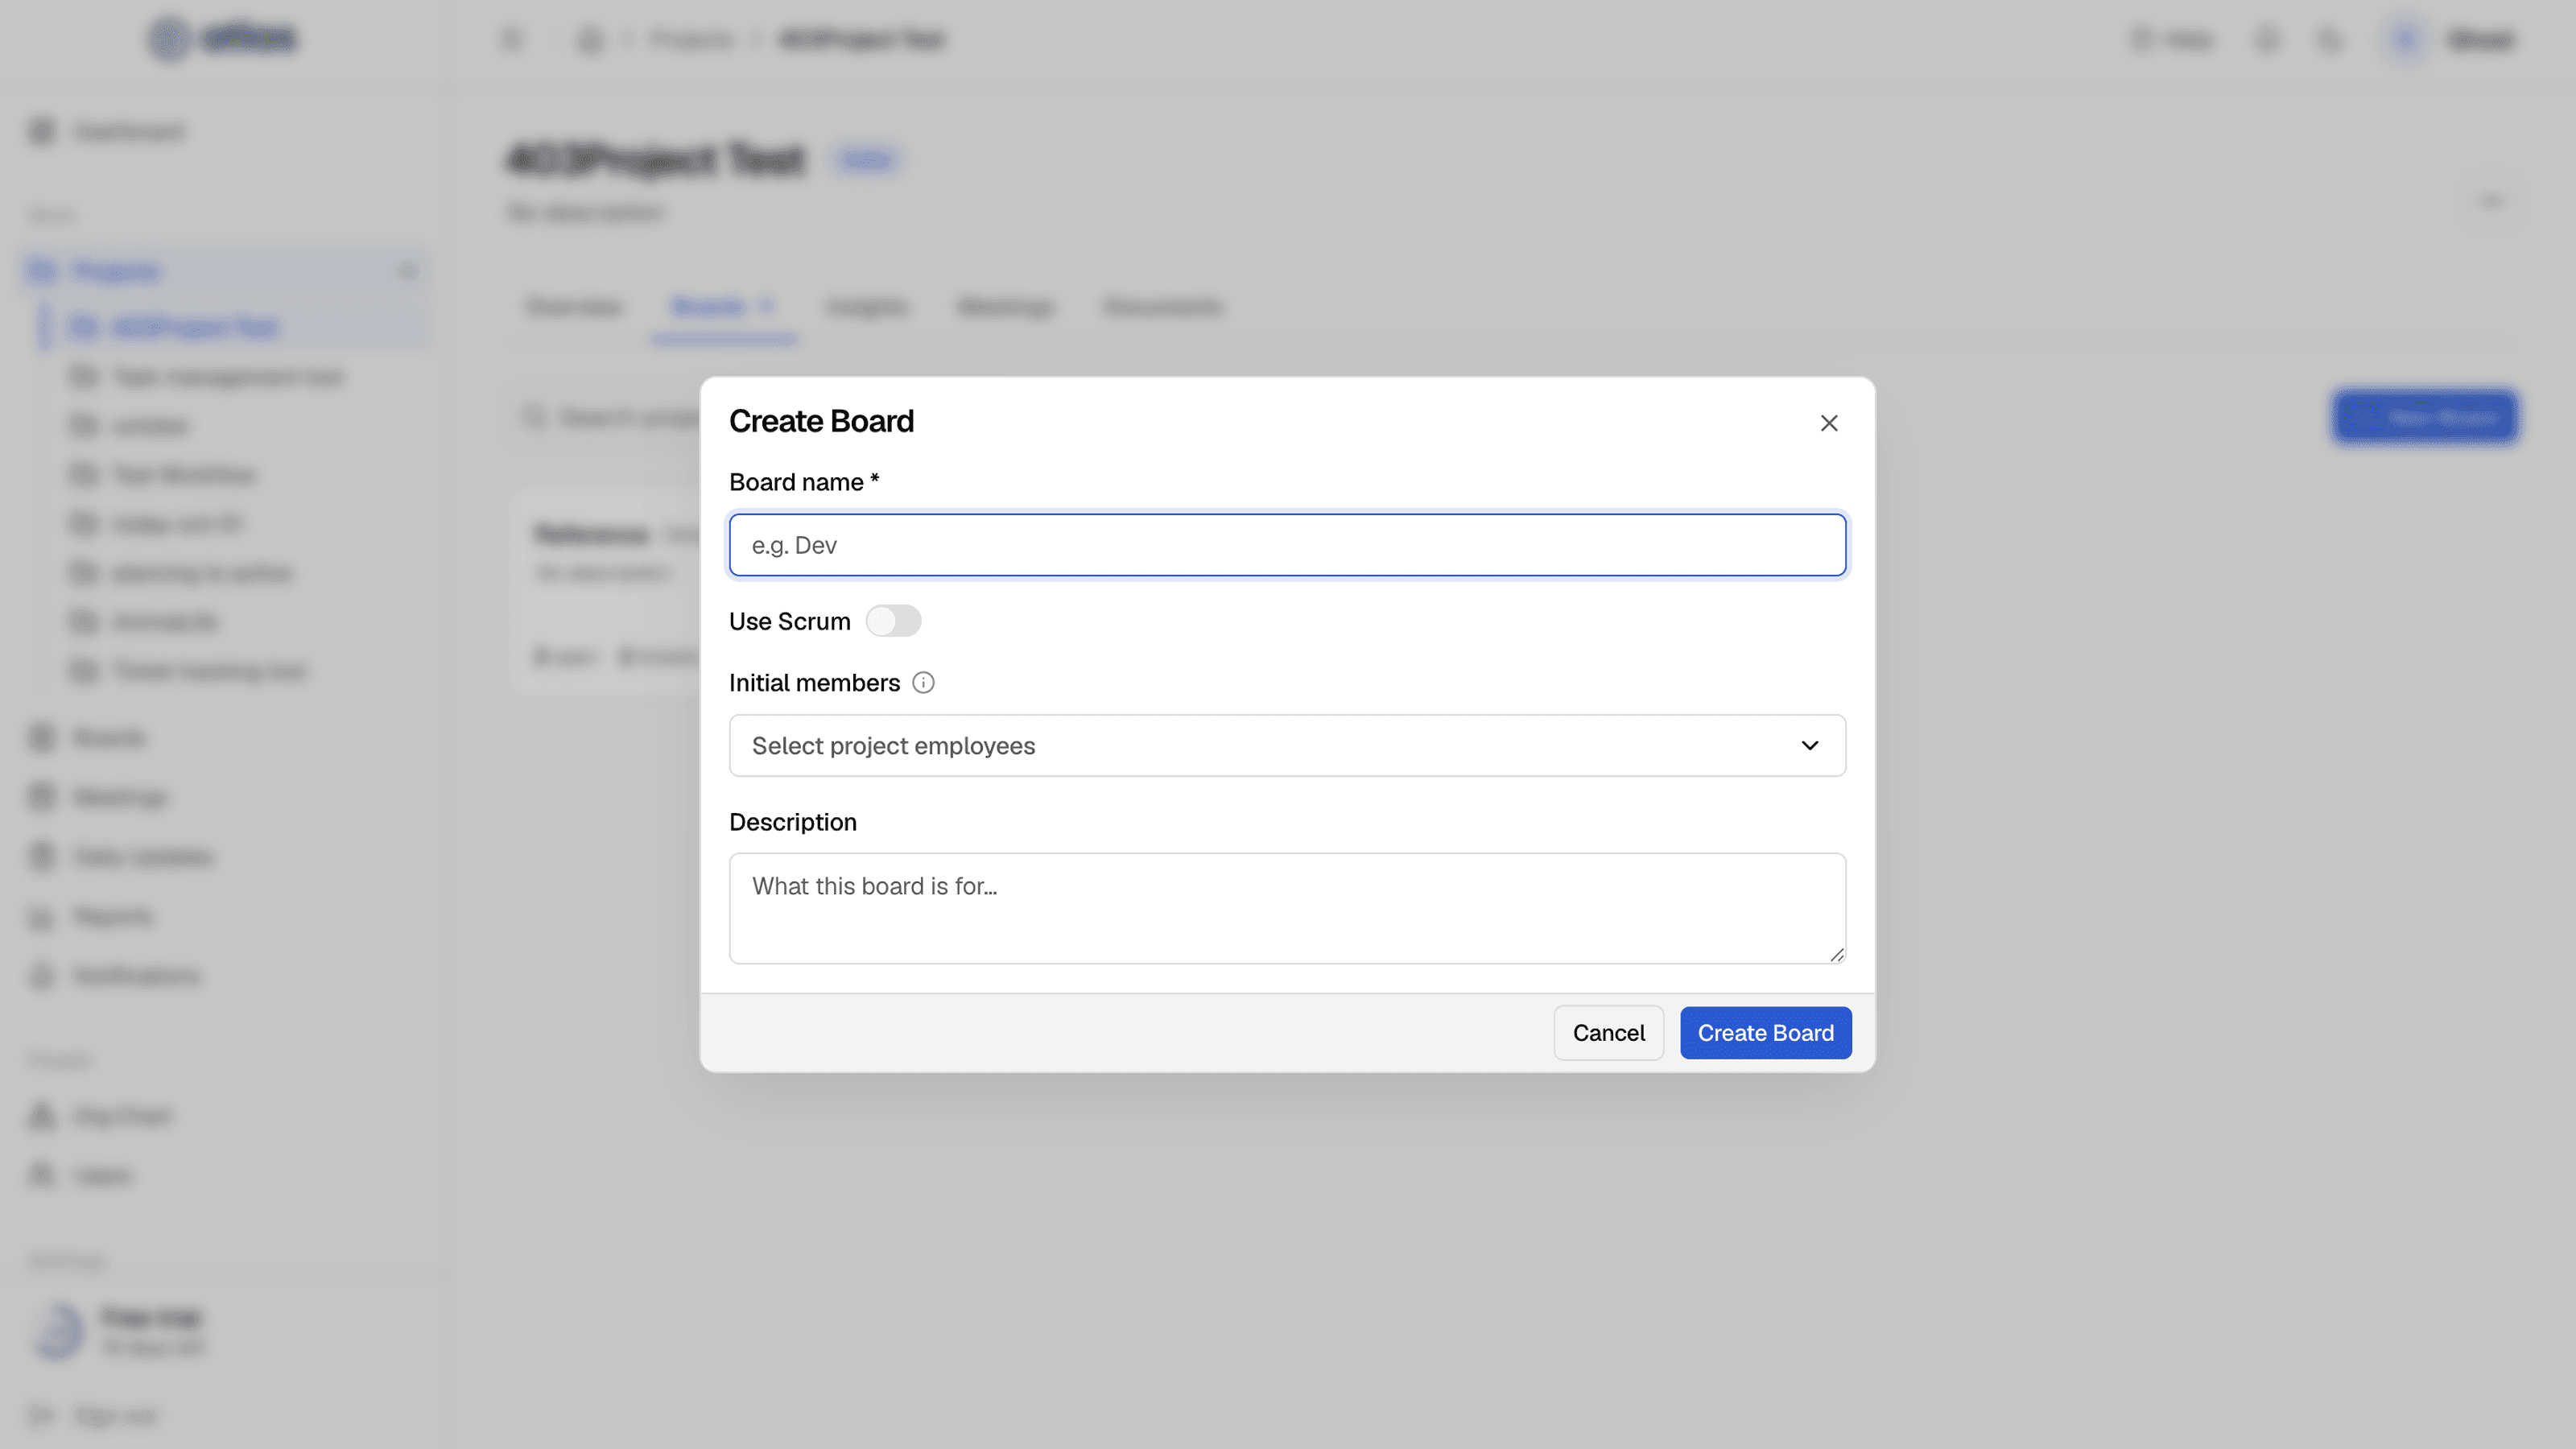Click the Cancel button
2576x1449 pixels.
(x=1608, y=1033)
